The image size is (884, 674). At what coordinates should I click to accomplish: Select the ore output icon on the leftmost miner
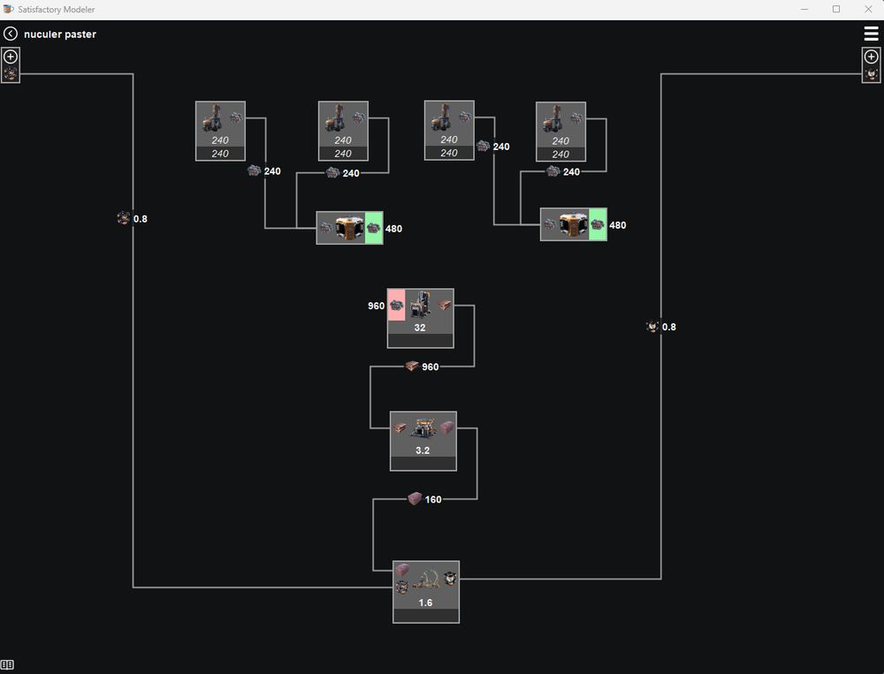click(236, 117)
